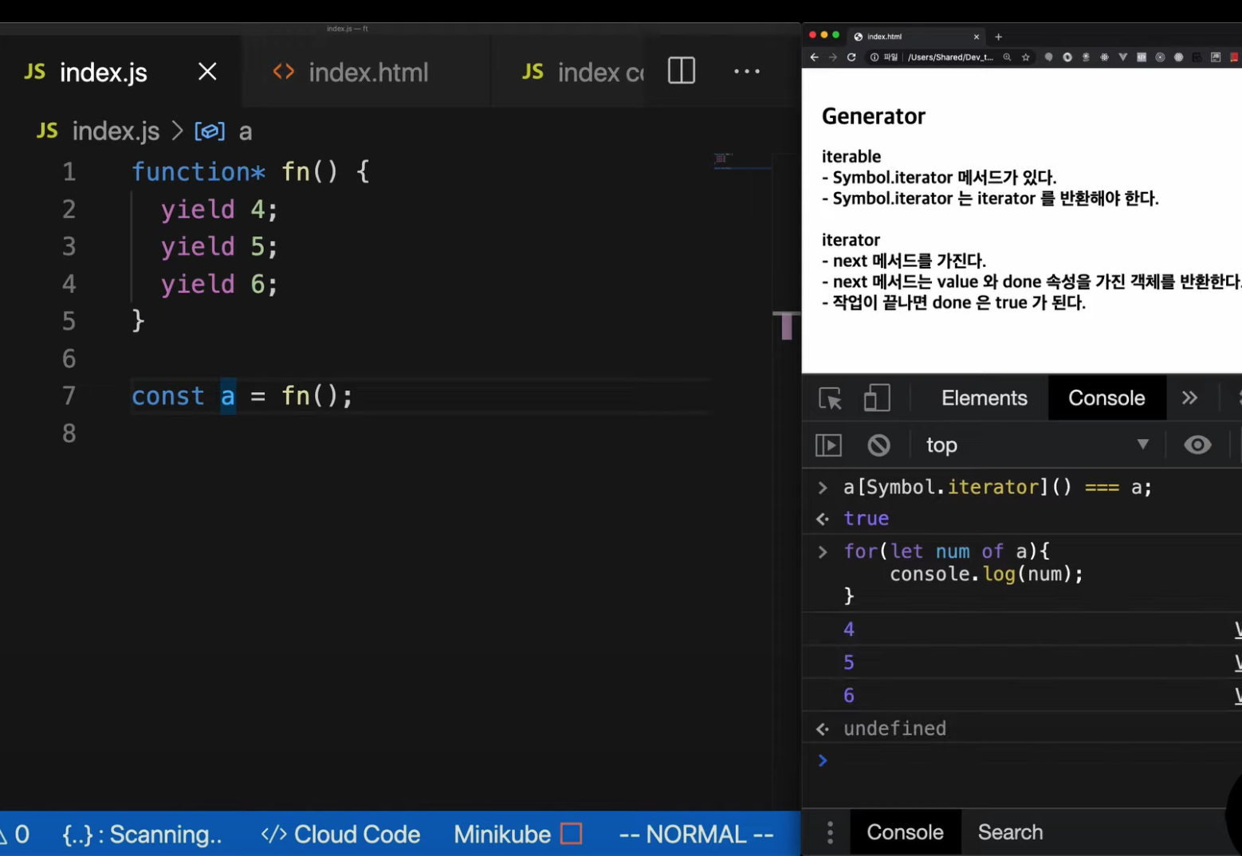The image size is (1242, 856).
Task: Click 'yield 6;' on line 4
Action: [x=219, y=284]
